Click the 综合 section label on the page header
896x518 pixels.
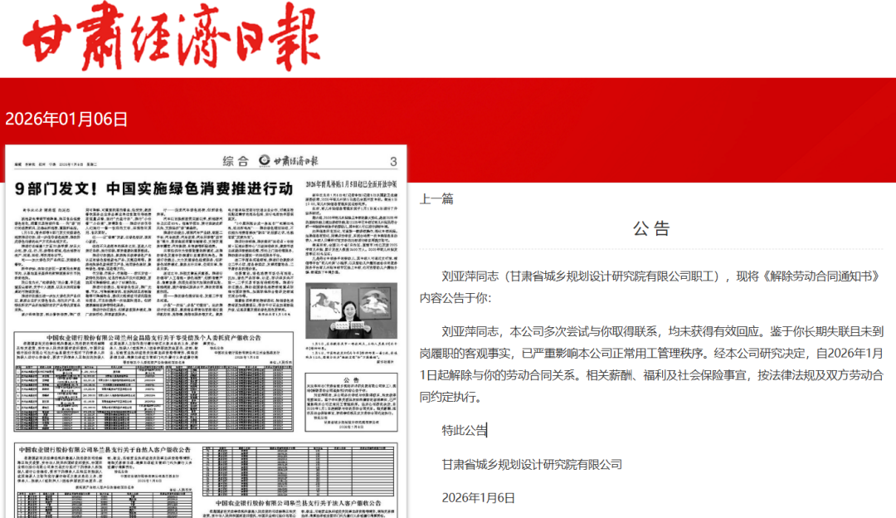point(236,162)
